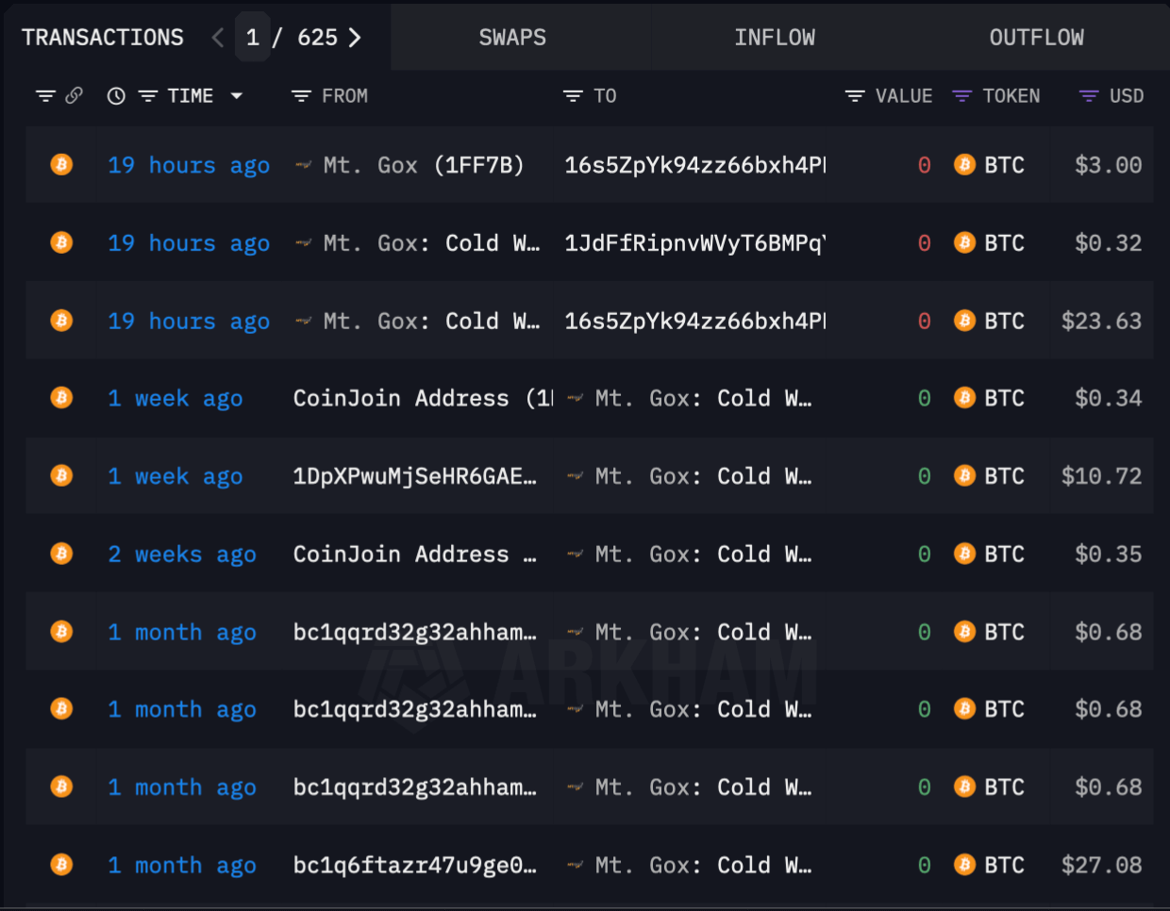This screenshot has width=1170, height=911.
Task: Open the VALUE column filter
Action: pos(855,96)
